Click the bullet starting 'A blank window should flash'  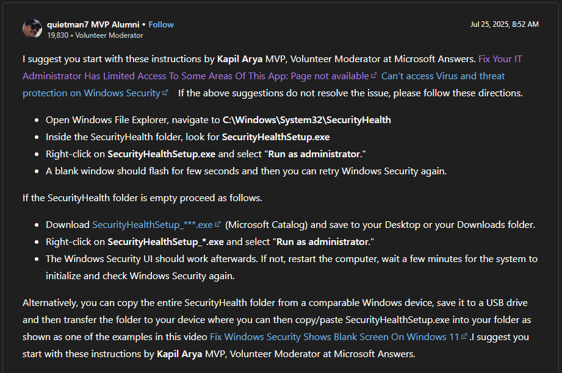point(247,171)
